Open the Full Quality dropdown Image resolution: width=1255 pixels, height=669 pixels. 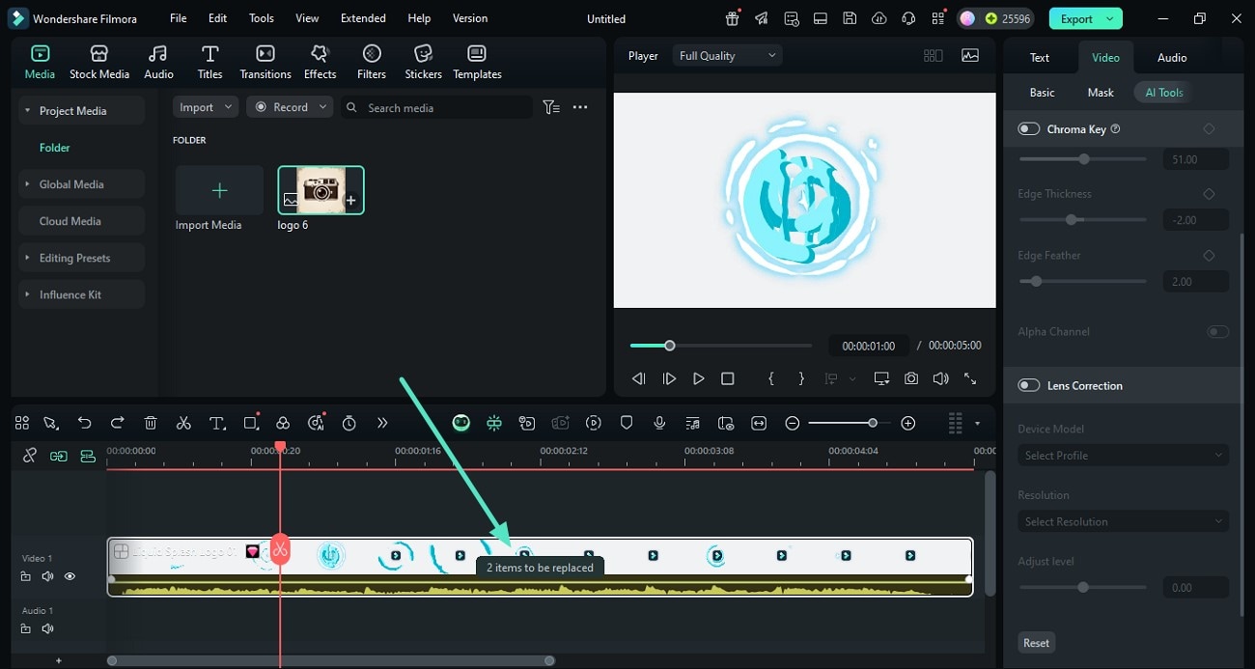(x=727, y=56)
